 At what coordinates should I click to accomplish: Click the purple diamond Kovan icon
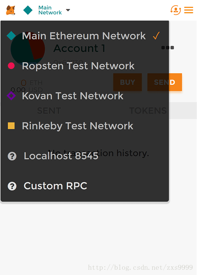click(11, 96)
